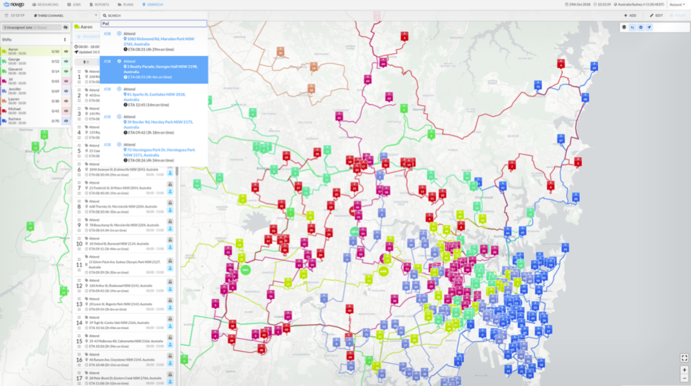Hide Michael's shift route on map
The image size is (691, 386).
(66, 111)
